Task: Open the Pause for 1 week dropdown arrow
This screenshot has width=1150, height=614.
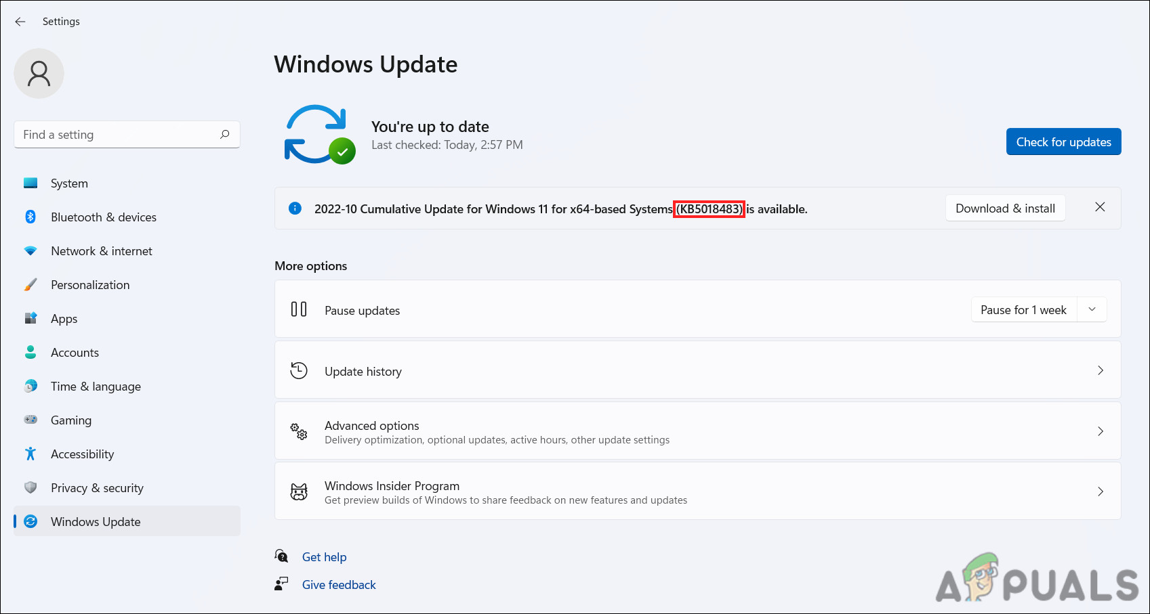Action: pos(1092,309)
